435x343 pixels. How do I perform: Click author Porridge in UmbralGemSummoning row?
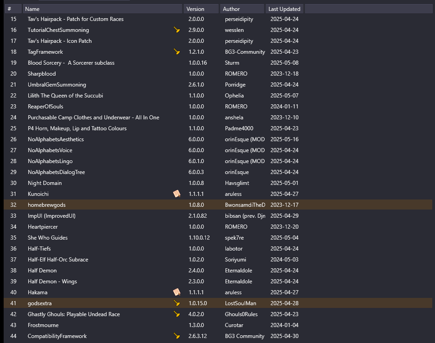[x=235, y=84]
